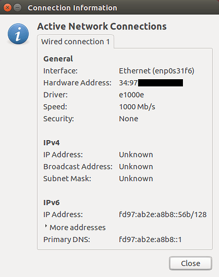The height and width of the screenshot is (277, 219).
Task: Click the Broadcast Address Unknown value
Action: point(136,167)
